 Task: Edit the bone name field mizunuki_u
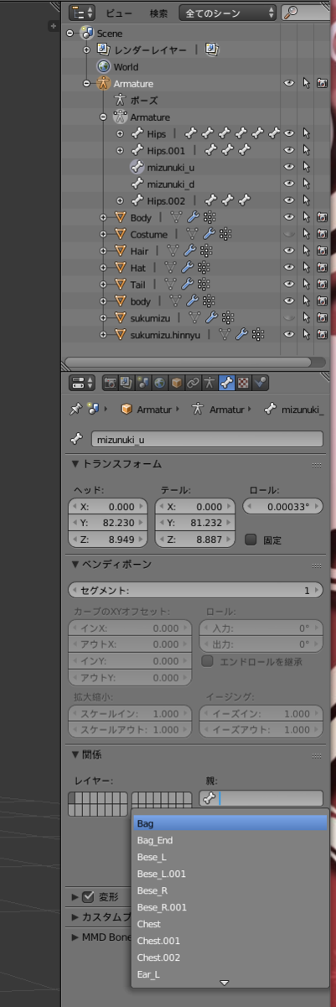(x=205, y=438)
